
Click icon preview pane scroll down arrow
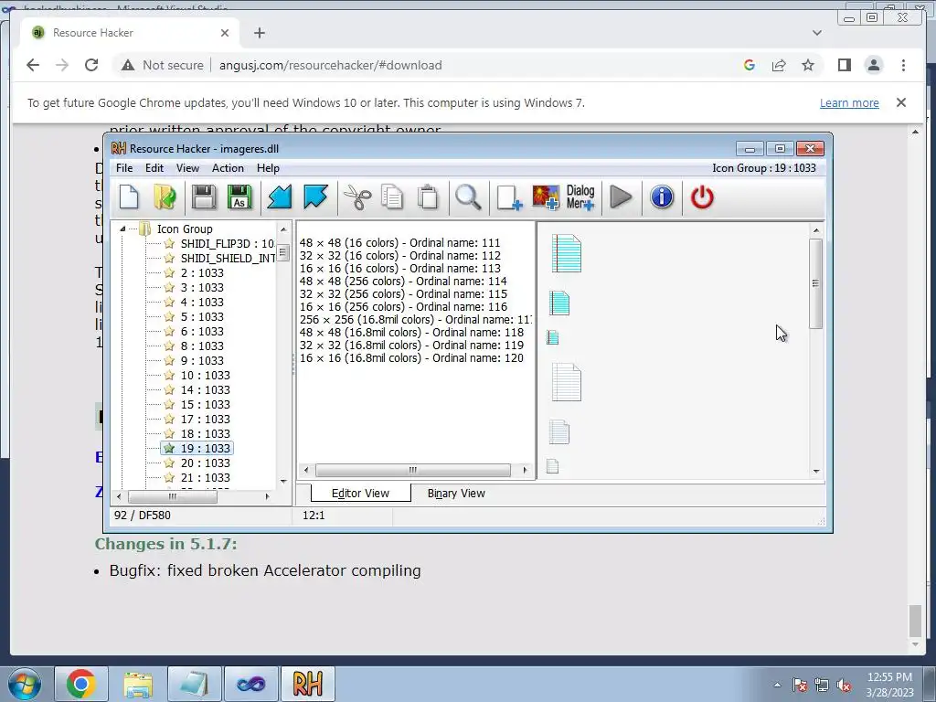(816, 471)
